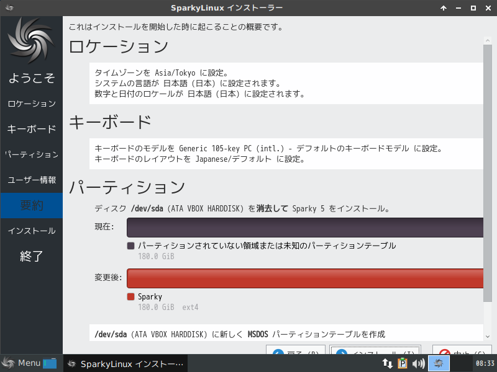This screenshot has width=497, height=372.
Task: Click scrollbar down arrow in summary
Action: coord(488,336)
